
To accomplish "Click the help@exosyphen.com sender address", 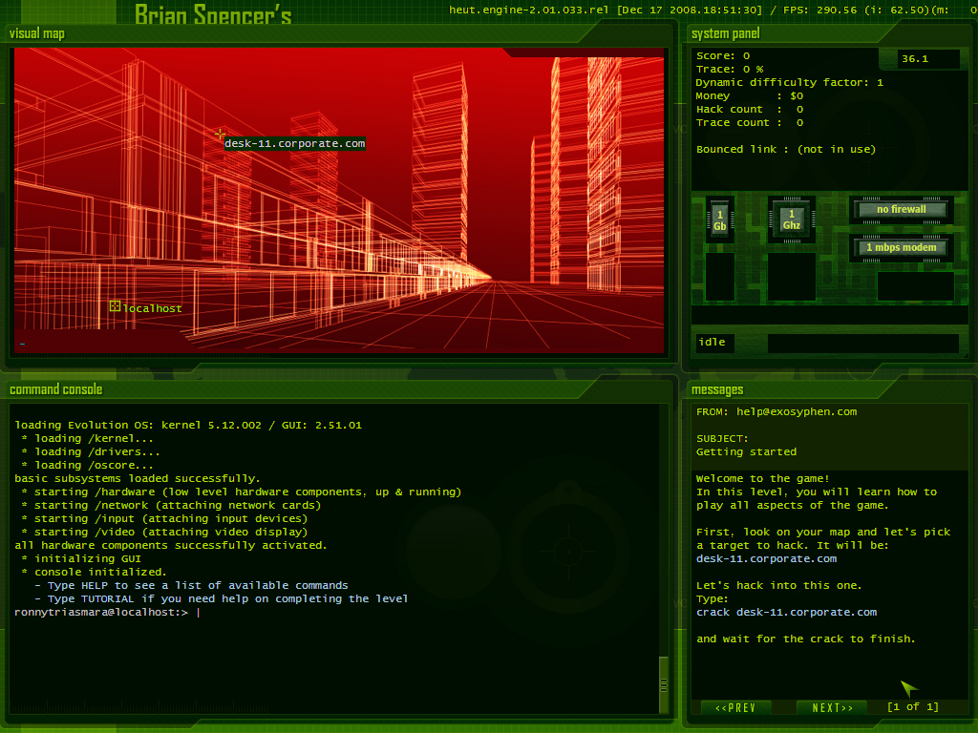I will (797, 411).
